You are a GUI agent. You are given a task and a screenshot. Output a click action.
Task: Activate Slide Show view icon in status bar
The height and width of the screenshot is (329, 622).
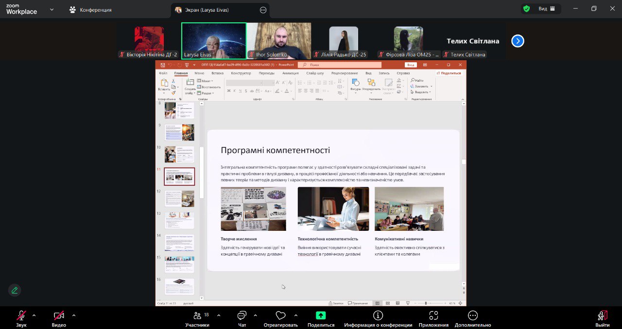click(x=408, y=302)
